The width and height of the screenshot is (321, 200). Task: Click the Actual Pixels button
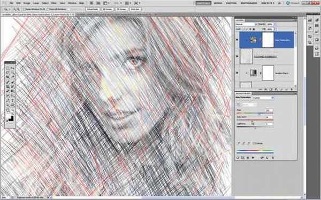click(x=92, y=9)
